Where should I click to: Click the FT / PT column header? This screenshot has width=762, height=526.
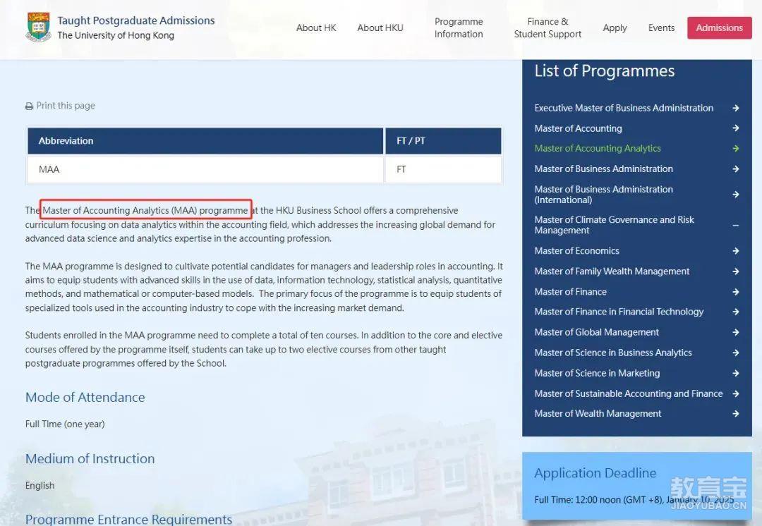pyautogui.click(x=443, y=141)
